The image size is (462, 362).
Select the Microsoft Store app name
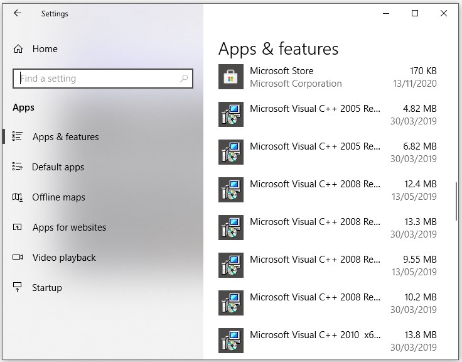click(x=282, y=71)
